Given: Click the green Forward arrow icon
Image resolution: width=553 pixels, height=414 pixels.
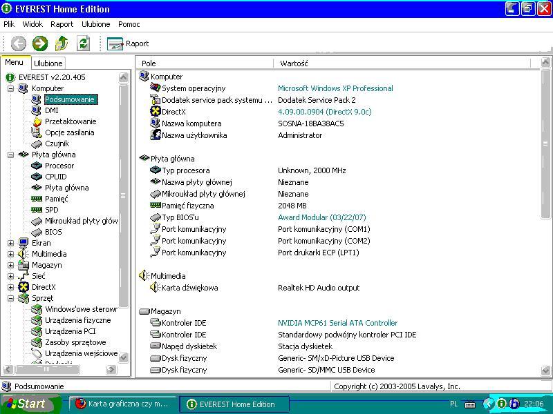Looking at the screenshot, I should tap(40, 43).
